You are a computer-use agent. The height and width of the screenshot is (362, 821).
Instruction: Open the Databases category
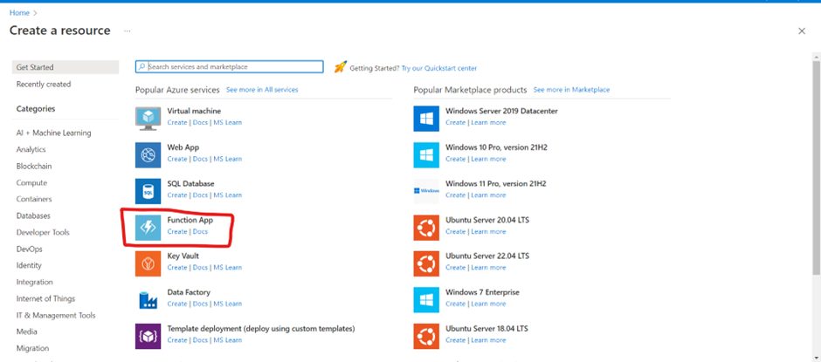(x=33, y=216)
